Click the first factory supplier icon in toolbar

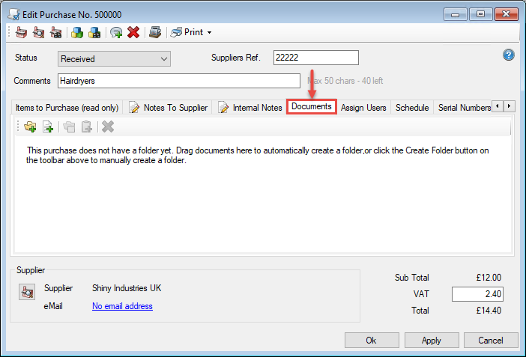[x=22, y=32]
